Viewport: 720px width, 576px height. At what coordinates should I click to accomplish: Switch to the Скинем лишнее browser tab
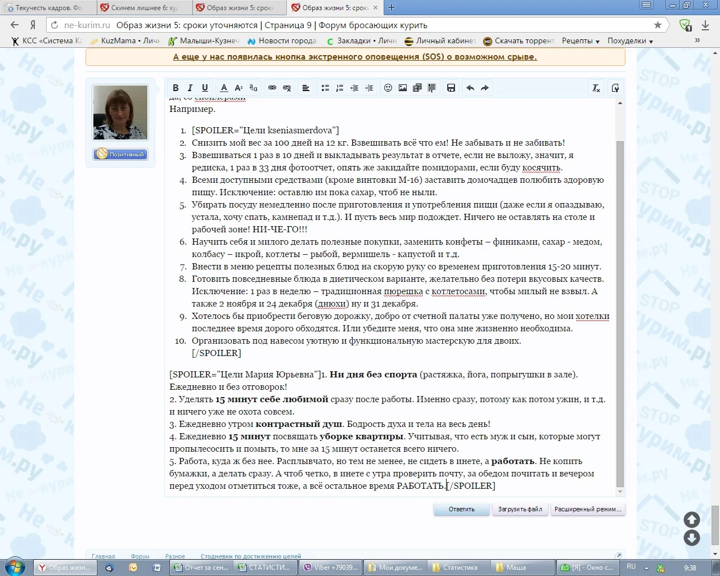(x=143, y=8)
